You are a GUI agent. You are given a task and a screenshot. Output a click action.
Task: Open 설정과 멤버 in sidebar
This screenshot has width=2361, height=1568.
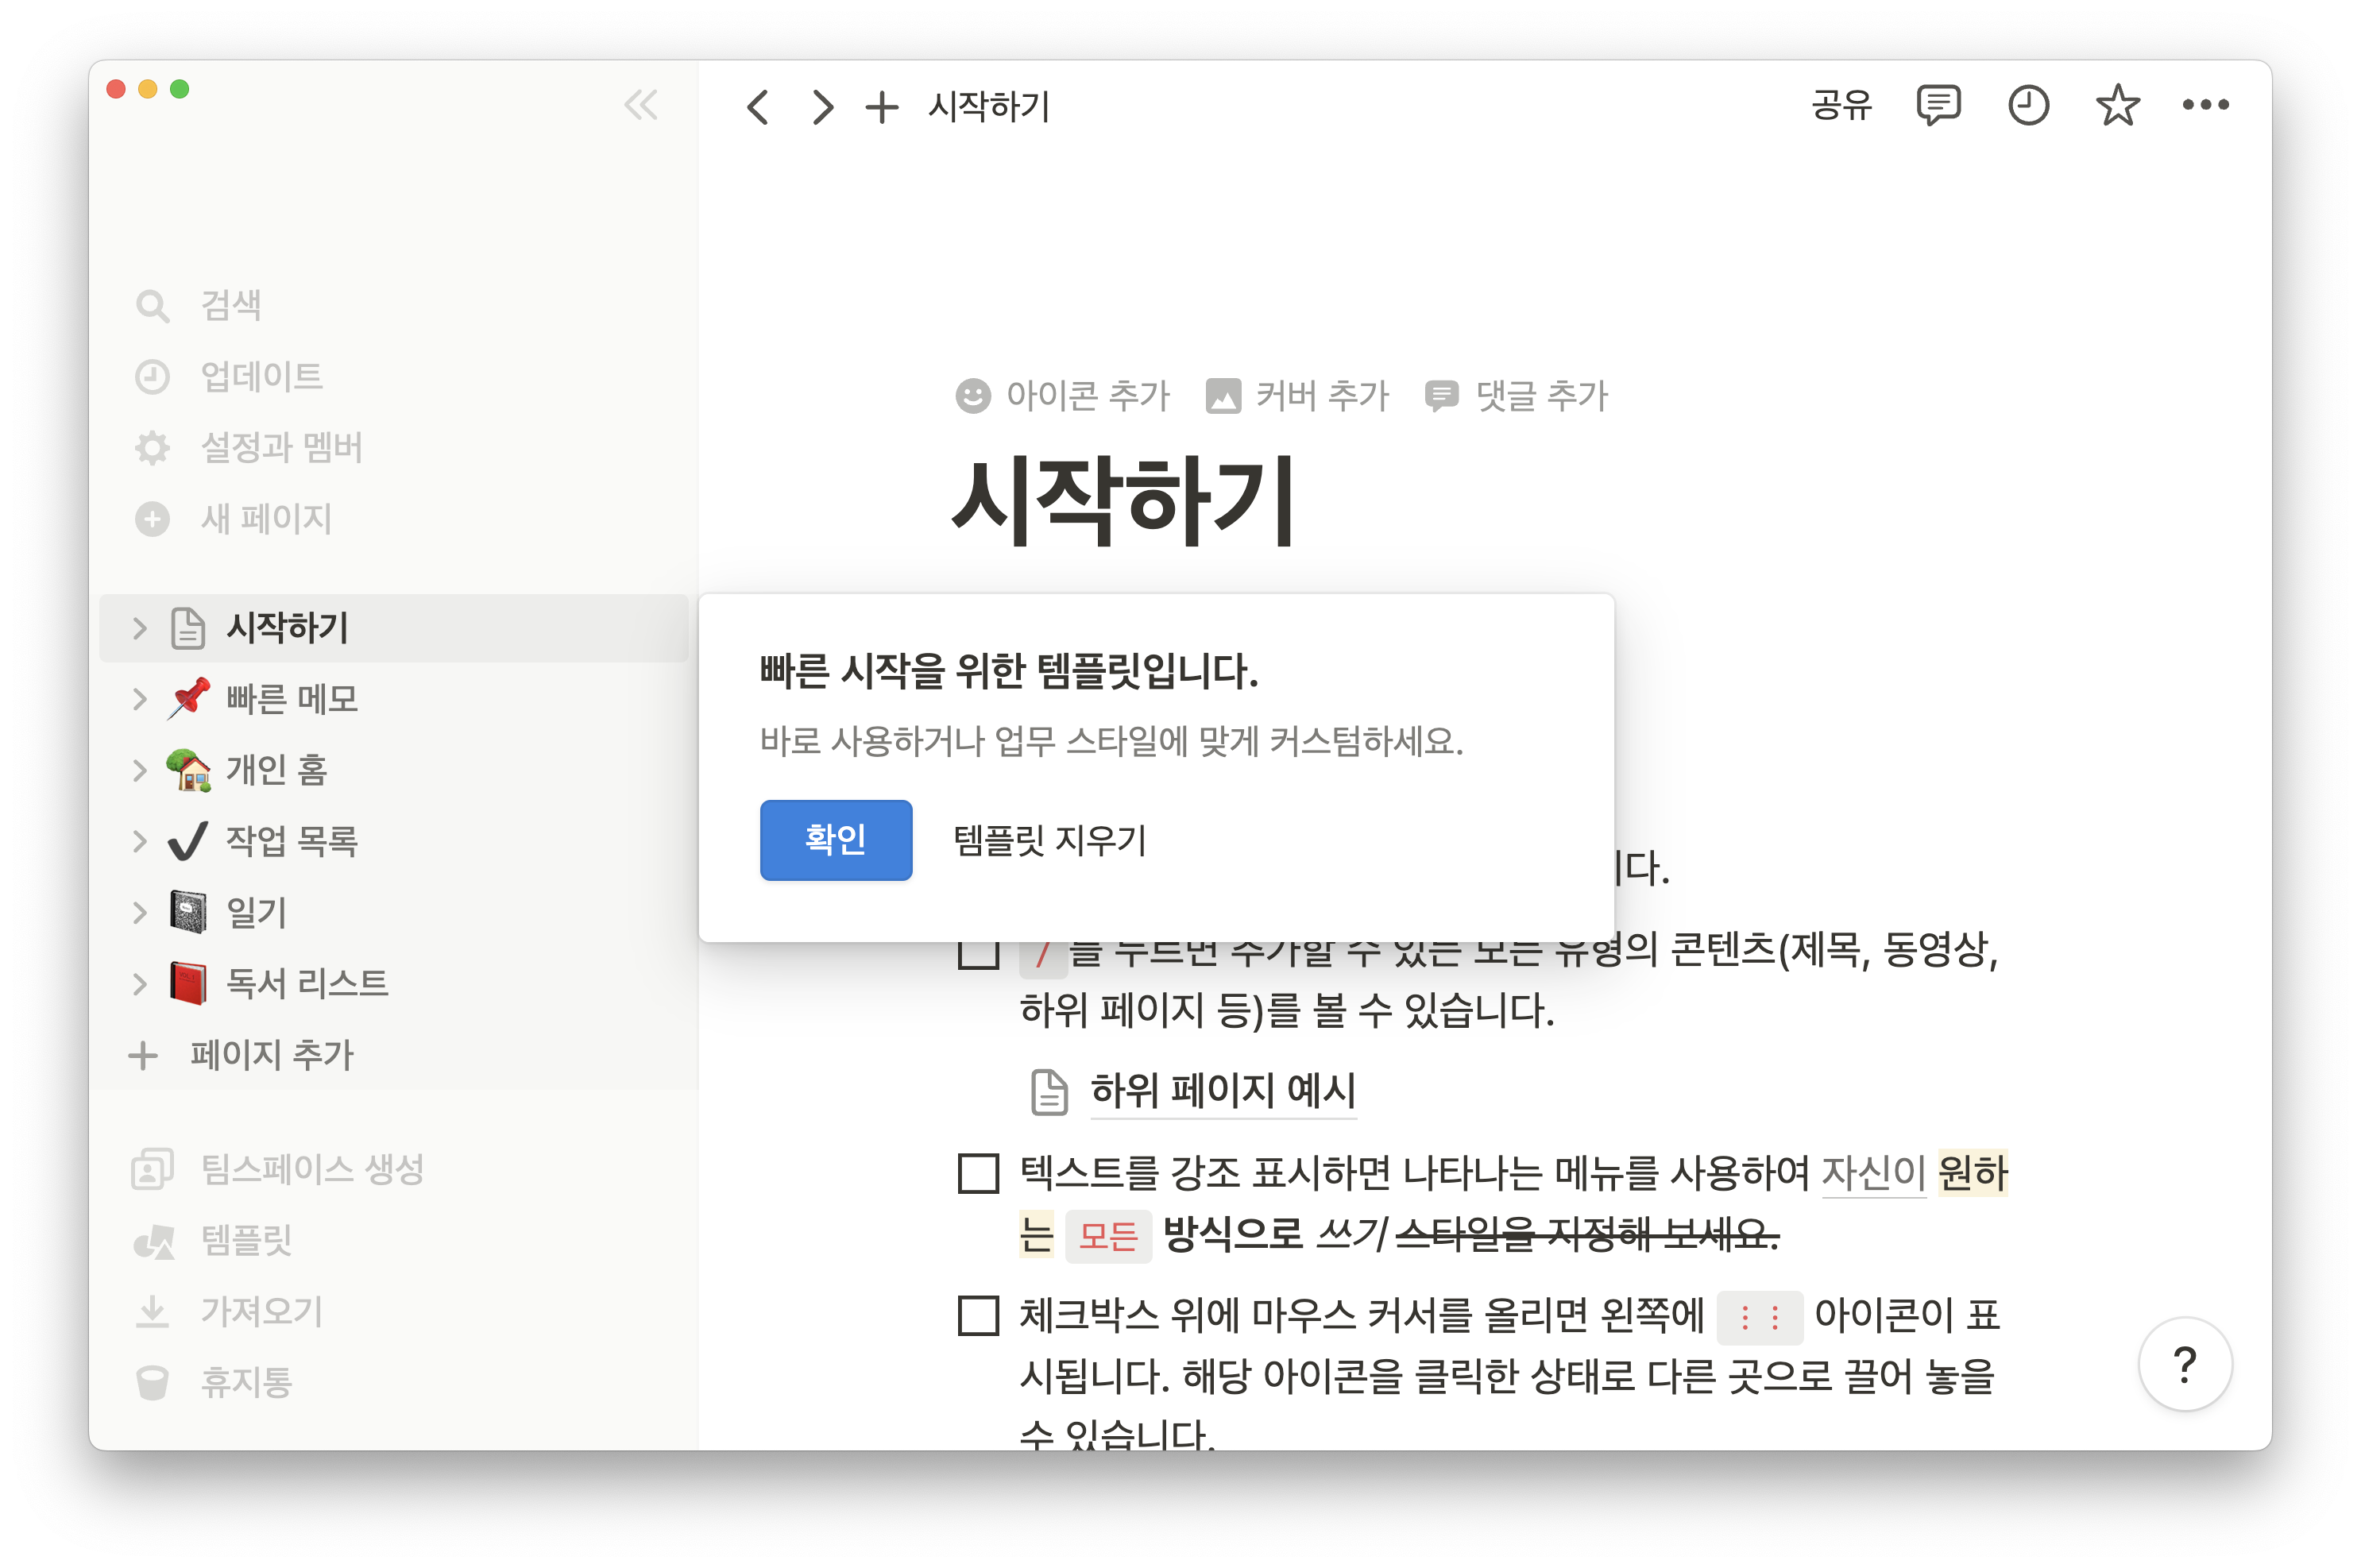click(x=281, y=447)
